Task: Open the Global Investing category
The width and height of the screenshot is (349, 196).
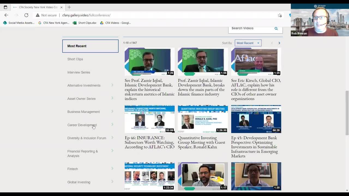Action: tap(79, 182)
